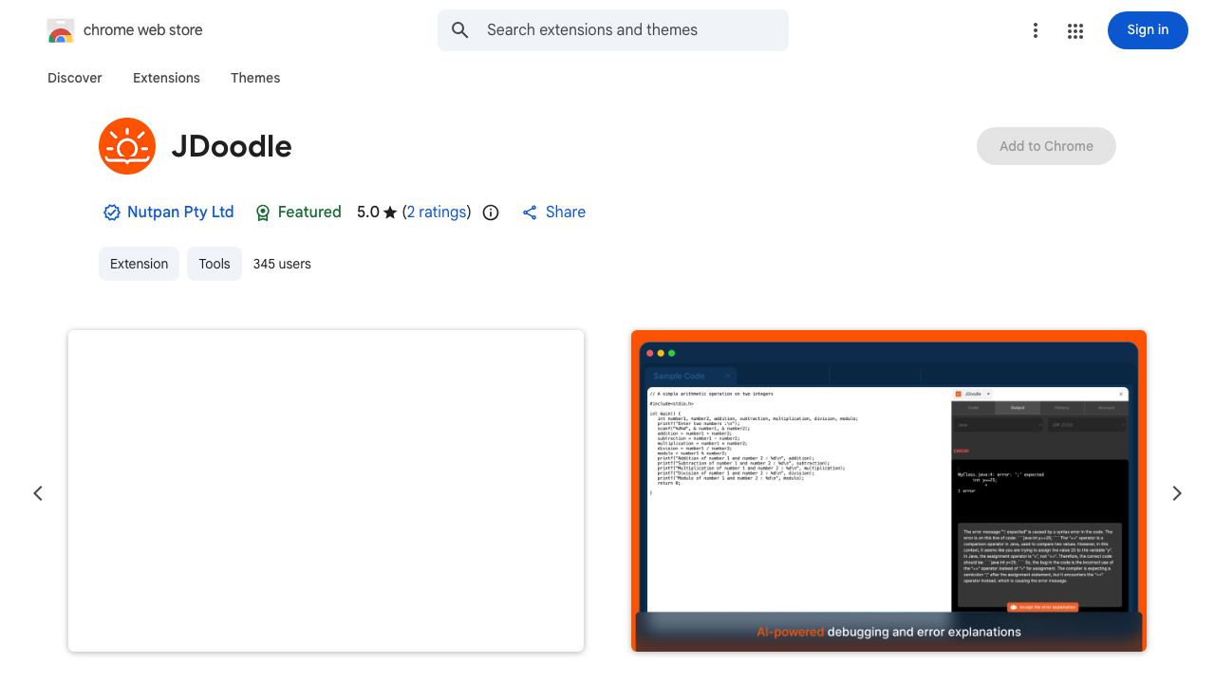The width and height of the screenshot is (1215, 683).
Task: Click the Featured award badge icon
Action: 263,212
